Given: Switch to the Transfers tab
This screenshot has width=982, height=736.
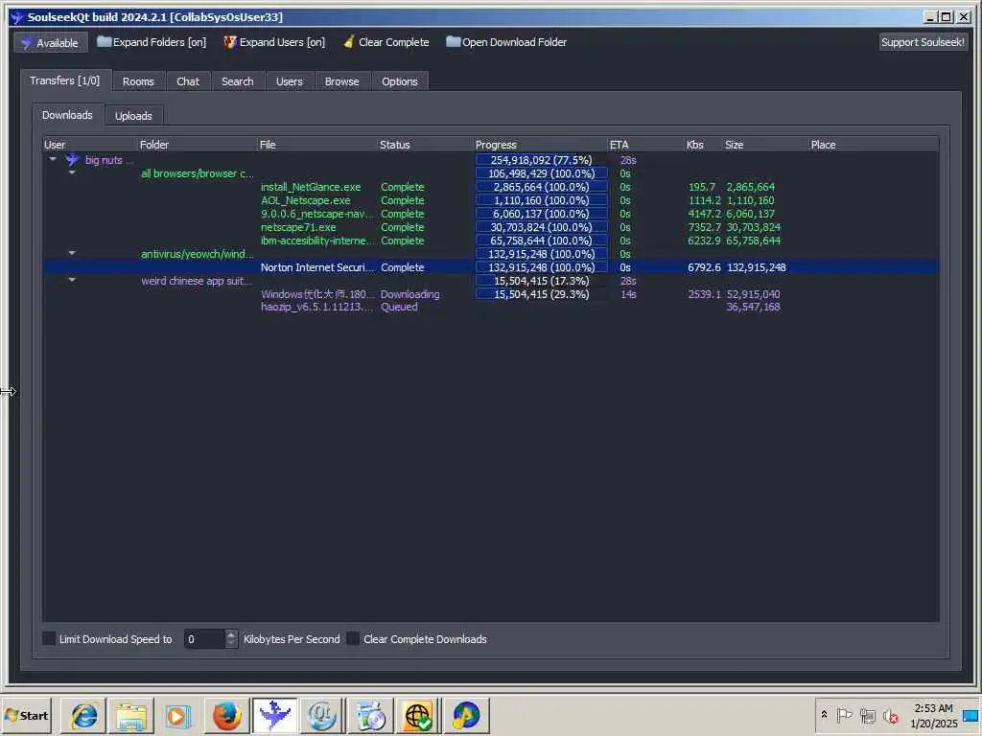Looking at the screenshot, I should (x=65, y=80).
